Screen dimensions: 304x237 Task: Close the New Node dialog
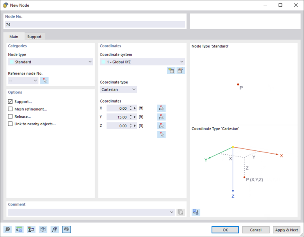pos(296,5)
